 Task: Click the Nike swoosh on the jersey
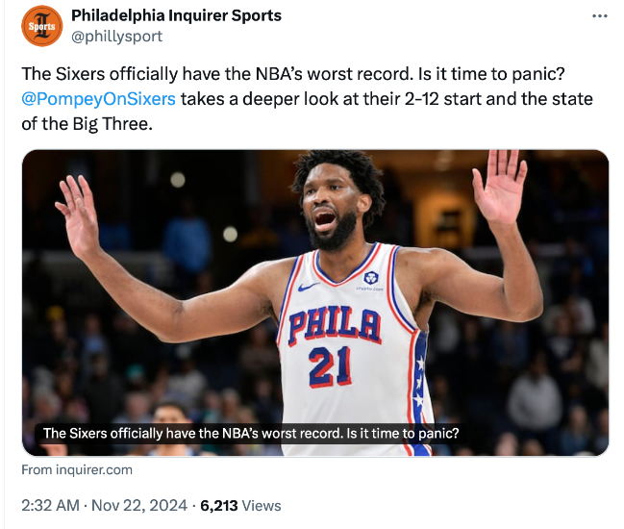pyautogui.click(x=310, y=287)
